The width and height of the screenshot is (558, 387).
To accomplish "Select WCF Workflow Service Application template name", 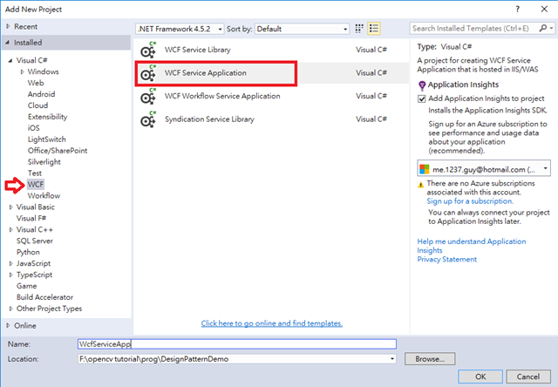I will [x=222, y=96].
